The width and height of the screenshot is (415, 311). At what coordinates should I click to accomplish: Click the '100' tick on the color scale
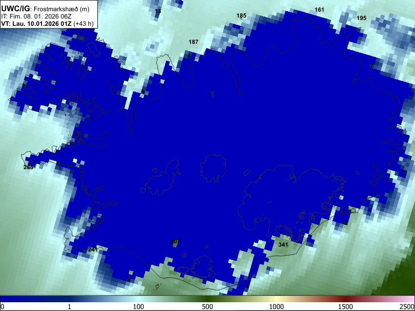(139, 307)
